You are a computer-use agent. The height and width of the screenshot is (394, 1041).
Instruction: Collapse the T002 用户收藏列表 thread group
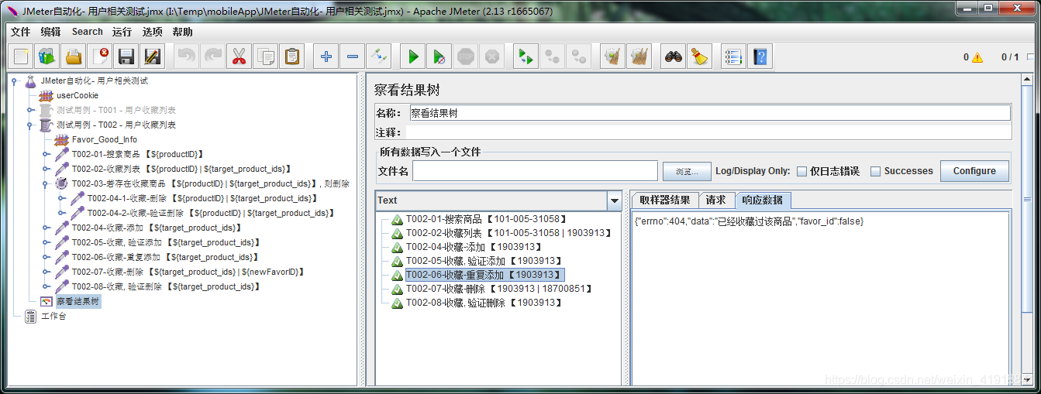pos(30,125)
